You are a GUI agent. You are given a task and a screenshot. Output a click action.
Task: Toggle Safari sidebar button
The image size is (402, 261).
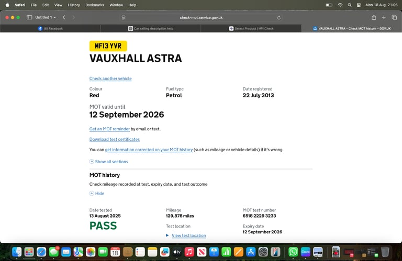tap(29, 17)
